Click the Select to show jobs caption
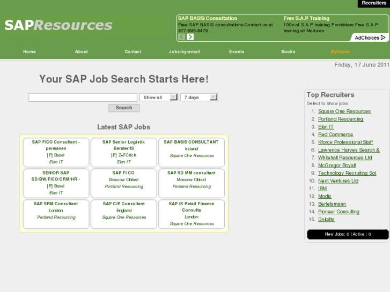 327,103
